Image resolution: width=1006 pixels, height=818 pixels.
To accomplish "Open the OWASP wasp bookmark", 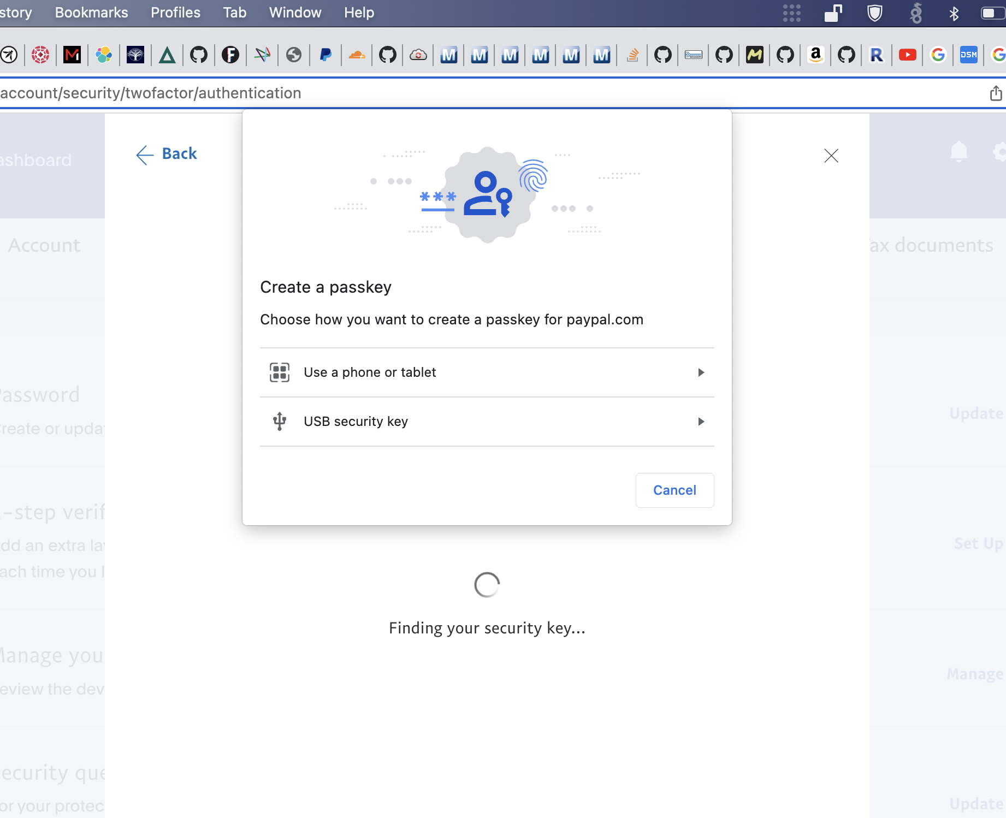I will click(x=9, y=55).
